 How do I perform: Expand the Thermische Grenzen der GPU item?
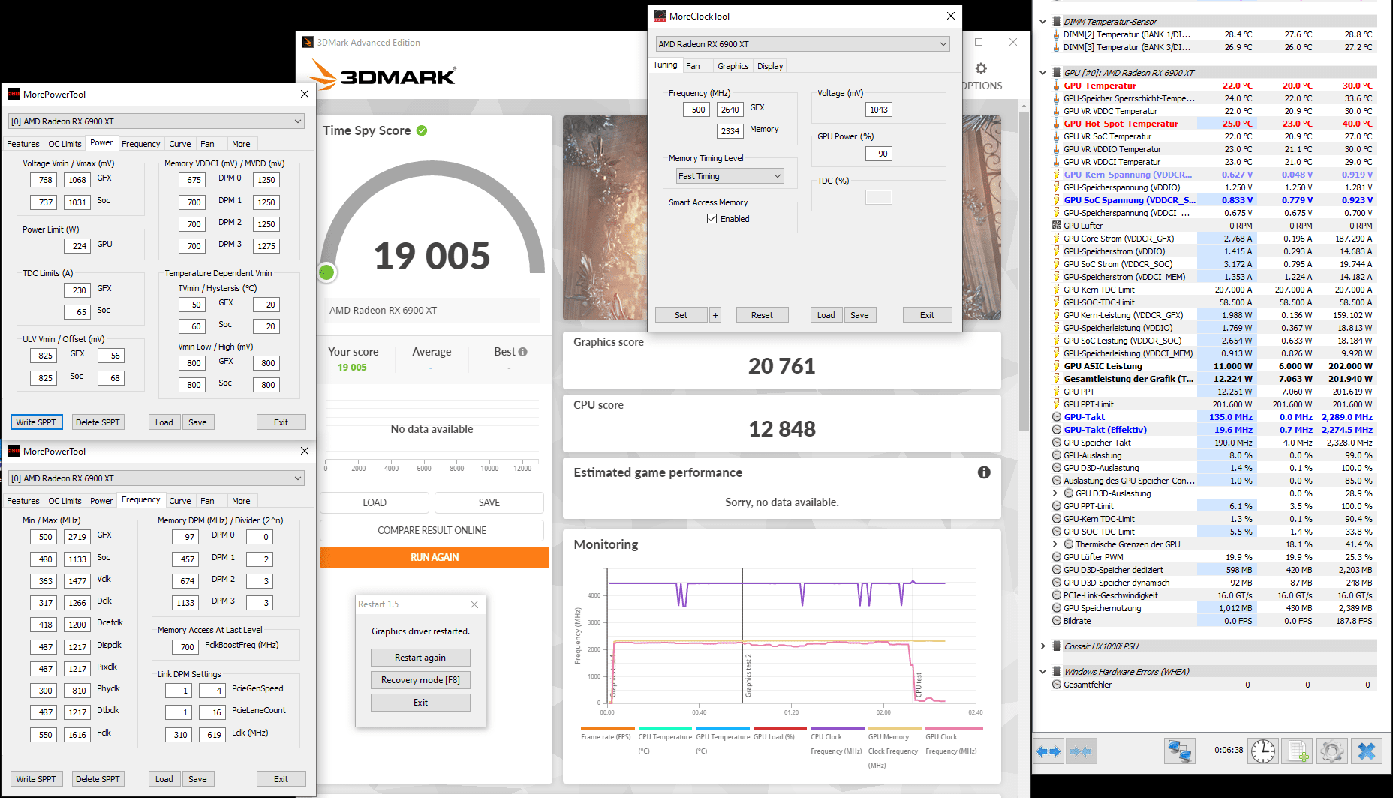(x=1055, y=544)
